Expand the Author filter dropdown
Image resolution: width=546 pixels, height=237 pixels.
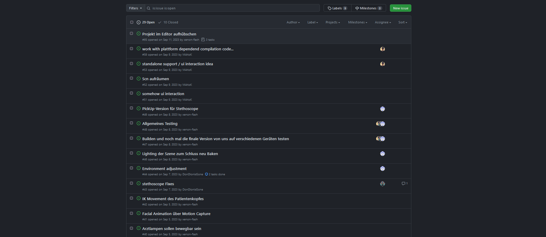click(x=293, y=23)
